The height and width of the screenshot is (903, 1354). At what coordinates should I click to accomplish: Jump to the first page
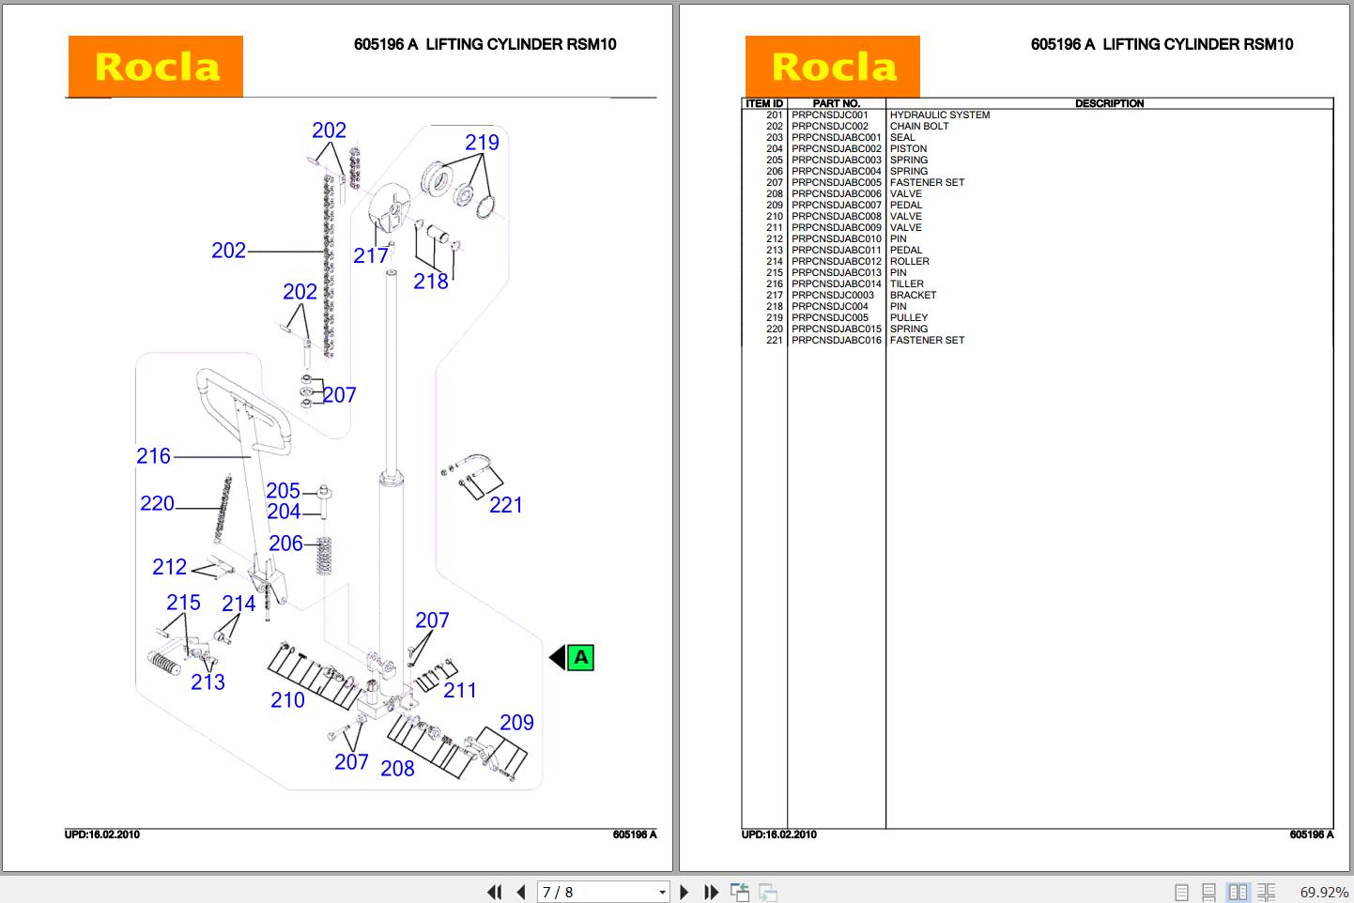coord(495,892)
